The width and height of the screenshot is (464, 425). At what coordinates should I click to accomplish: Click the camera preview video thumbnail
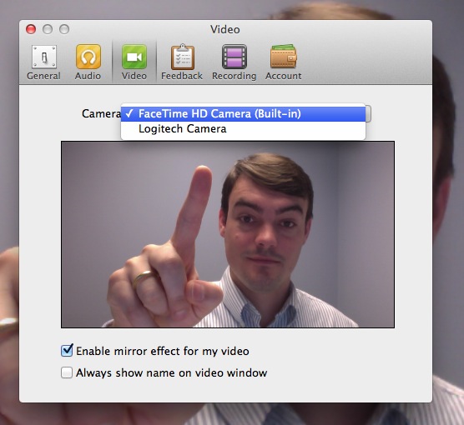(228, 234)
